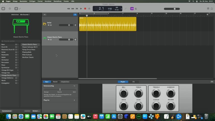Start recording with the red Record button
Screen dimensions: 215x121
click(x=85, y=9)
